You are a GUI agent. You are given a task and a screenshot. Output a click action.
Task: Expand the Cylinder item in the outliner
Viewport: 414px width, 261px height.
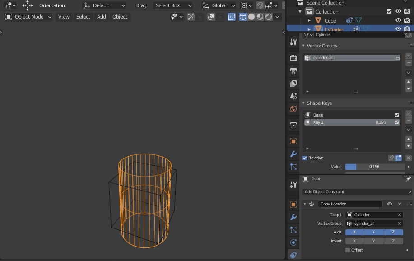[310, 29]
